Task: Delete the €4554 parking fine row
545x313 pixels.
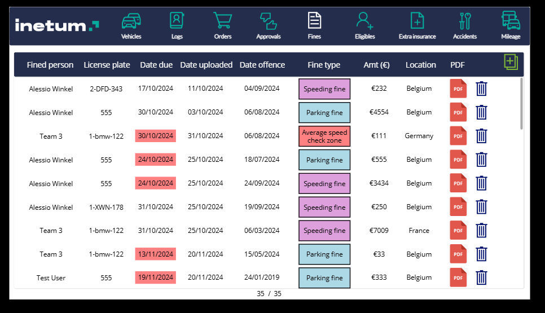Action: click(x=481, y=113)
